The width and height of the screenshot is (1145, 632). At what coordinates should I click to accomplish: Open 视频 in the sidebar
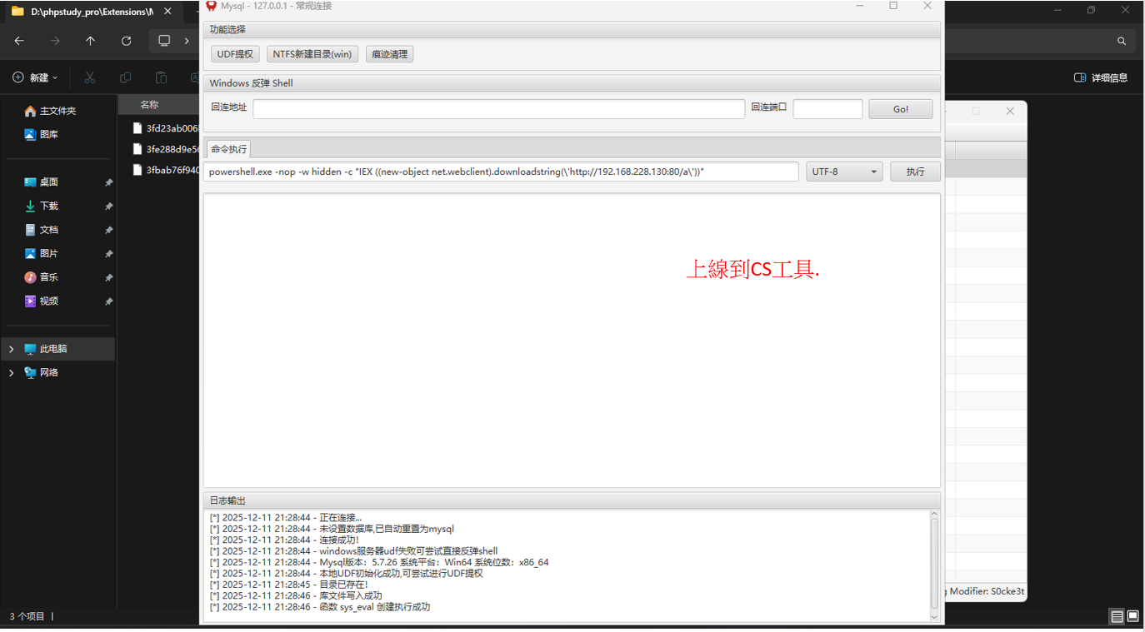pyautogui.click(x=48, y=301)
